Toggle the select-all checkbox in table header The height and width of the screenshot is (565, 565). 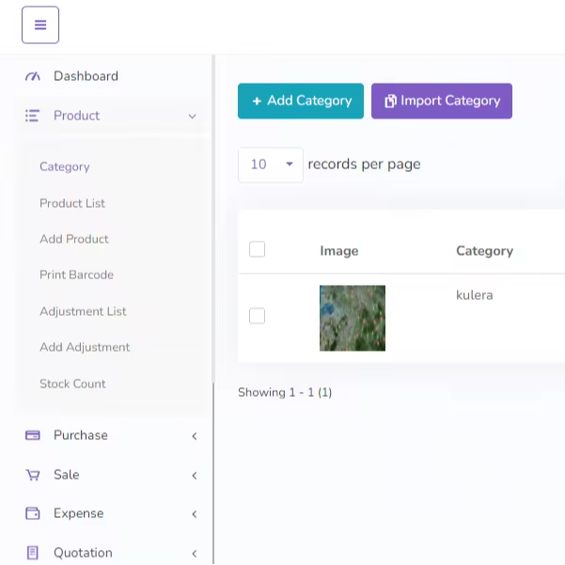[x=257, y=249]
